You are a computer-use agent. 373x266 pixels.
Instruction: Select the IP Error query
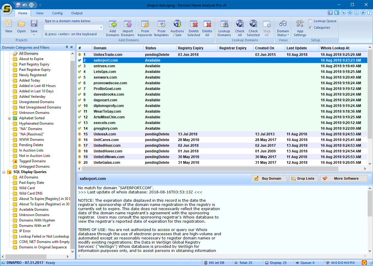25,231
